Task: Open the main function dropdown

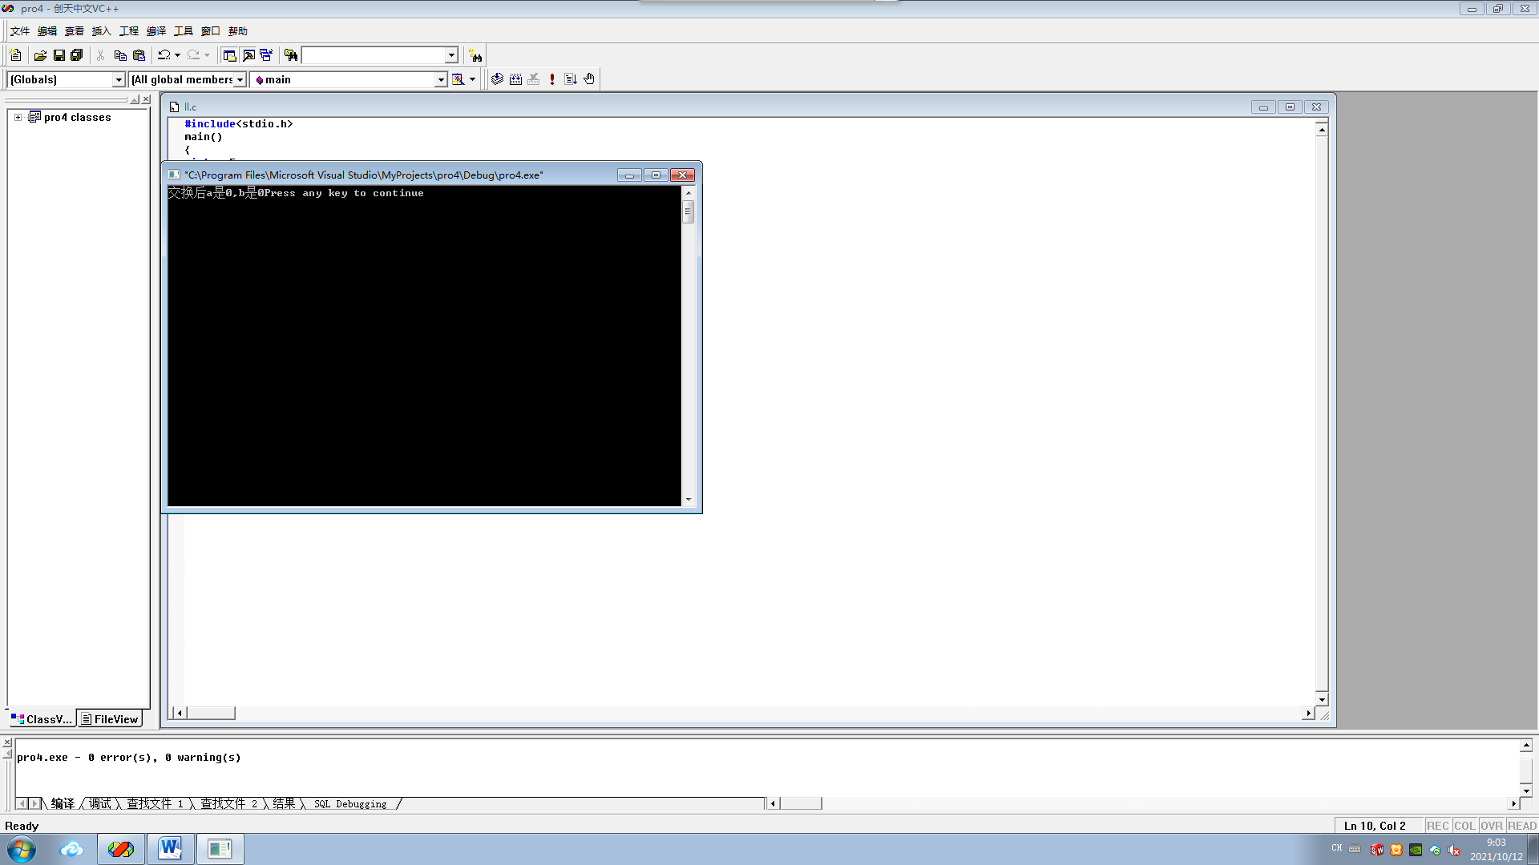Action: [x=440, y=79]
